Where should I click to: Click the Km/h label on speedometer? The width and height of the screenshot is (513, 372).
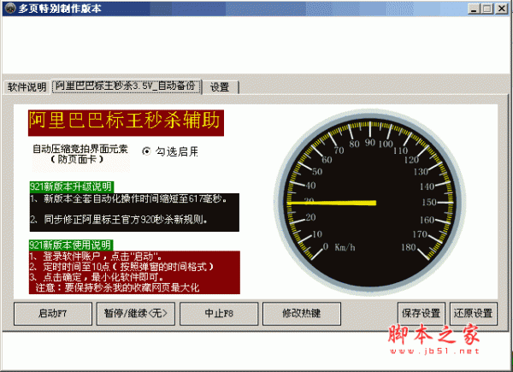345,247
